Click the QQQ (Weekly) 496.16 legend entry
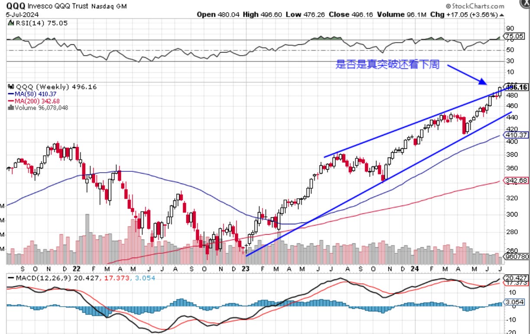Image resolution: width=530 pixels, height=334 pixels. point(52,87)
